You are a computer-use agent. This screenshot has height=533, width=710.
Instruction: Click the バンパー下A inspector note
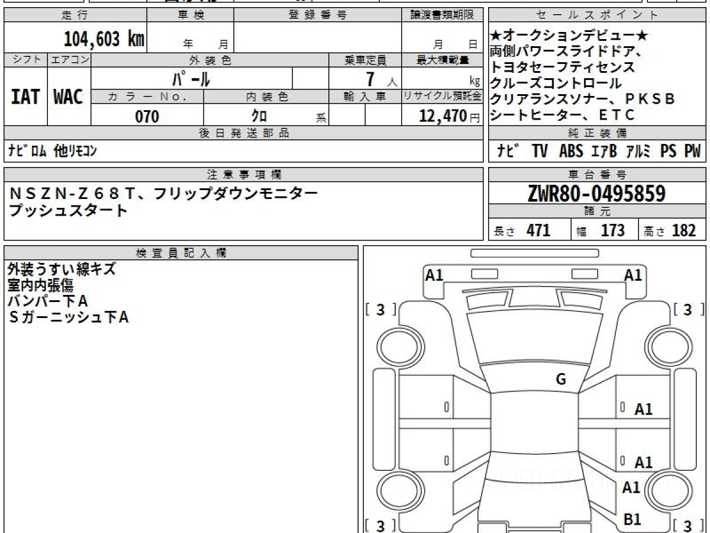(47, 301)
